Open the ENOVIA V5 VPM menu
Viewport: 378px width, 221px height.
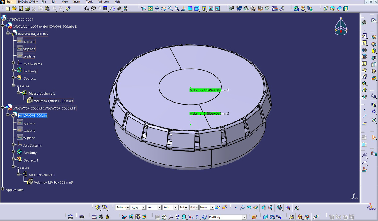pyautogui.click(x=28, y=2)
